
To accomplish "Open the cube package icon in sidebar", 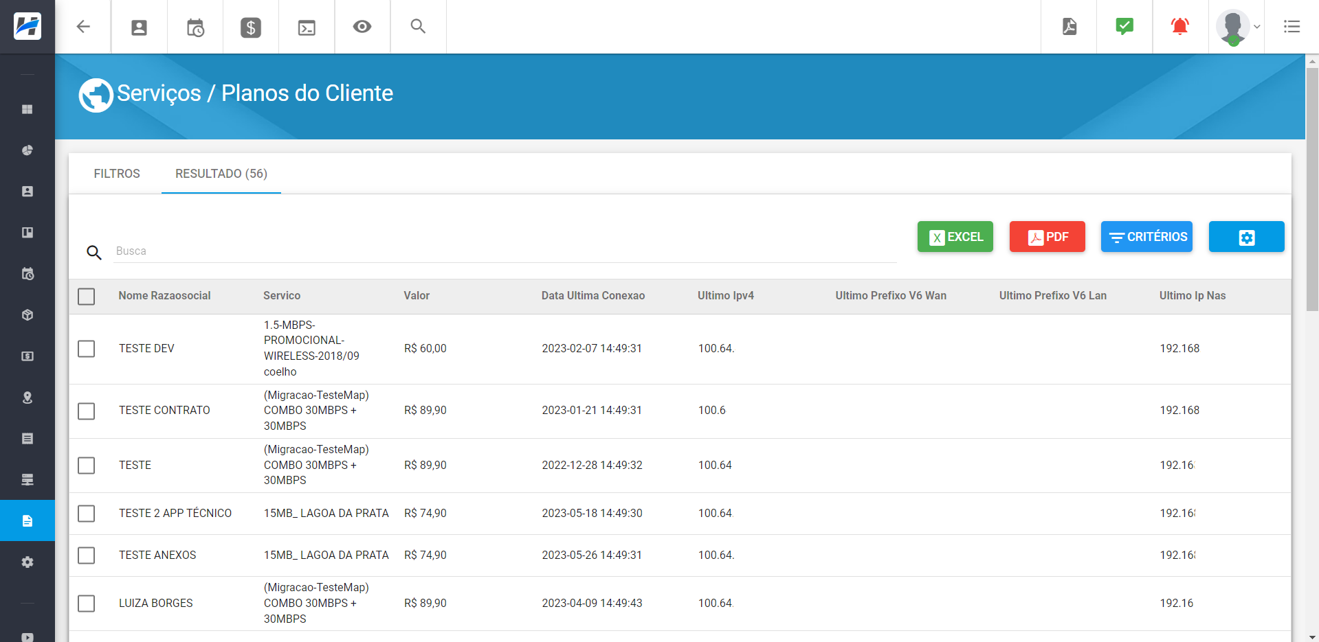I will coord(27,315).
